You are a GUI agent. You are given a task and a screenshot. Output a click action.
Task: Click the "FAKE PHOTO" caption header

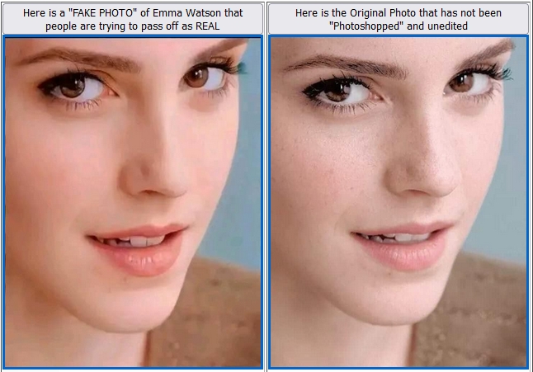(x=133, y=19)
